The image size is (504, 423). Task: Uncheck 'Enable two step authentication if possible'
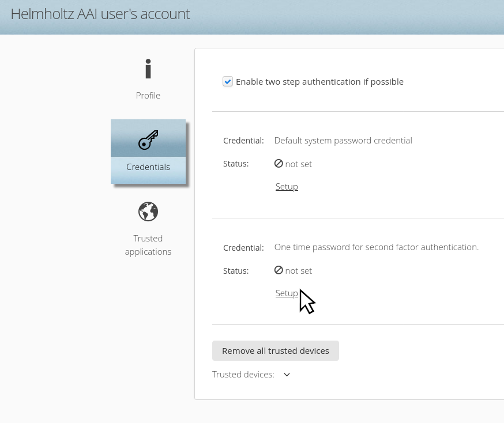coord(228,81)
